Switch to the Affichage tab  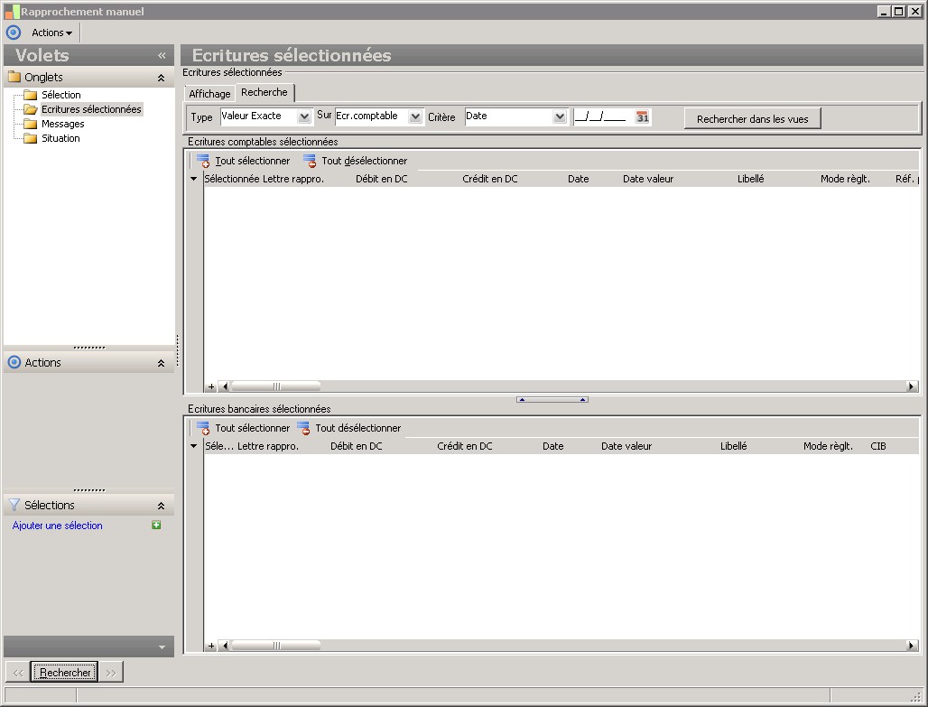(x=209, y=94)
